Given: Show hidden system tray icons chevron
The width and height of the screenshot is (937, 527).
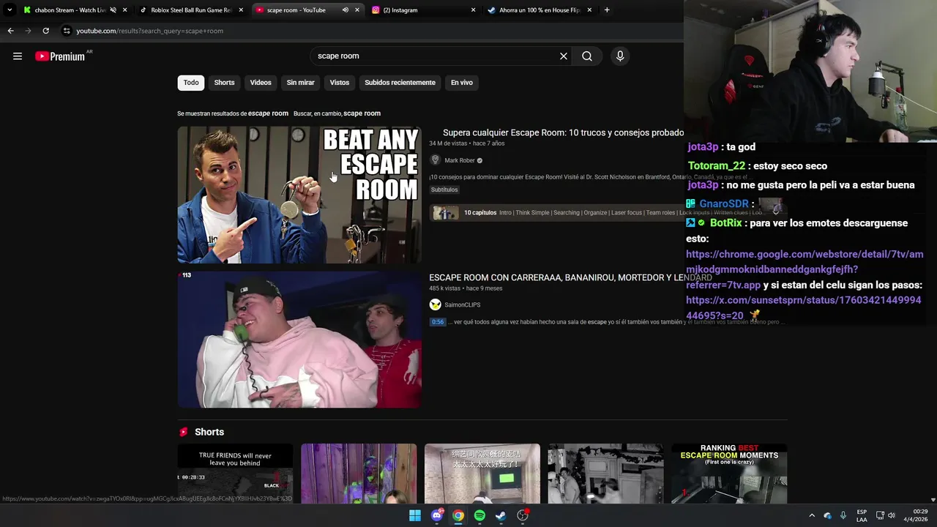Looking at the screenshot, I should click(811, 515).
